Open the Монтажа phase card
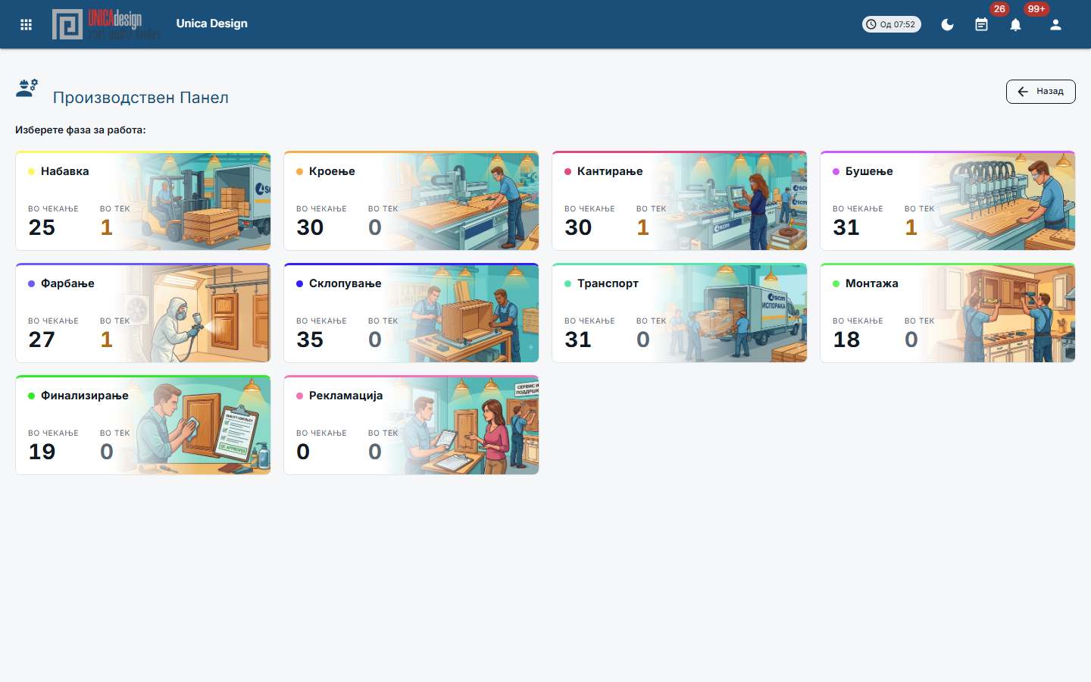 pos(948,313)
